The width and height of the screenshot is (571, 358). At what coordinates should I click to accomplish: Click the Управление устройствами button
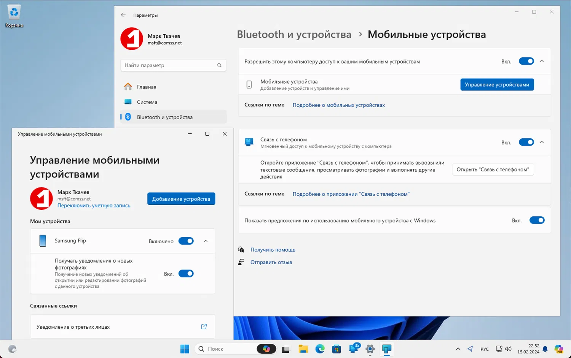pyautogui.click(x=497, y=84)
